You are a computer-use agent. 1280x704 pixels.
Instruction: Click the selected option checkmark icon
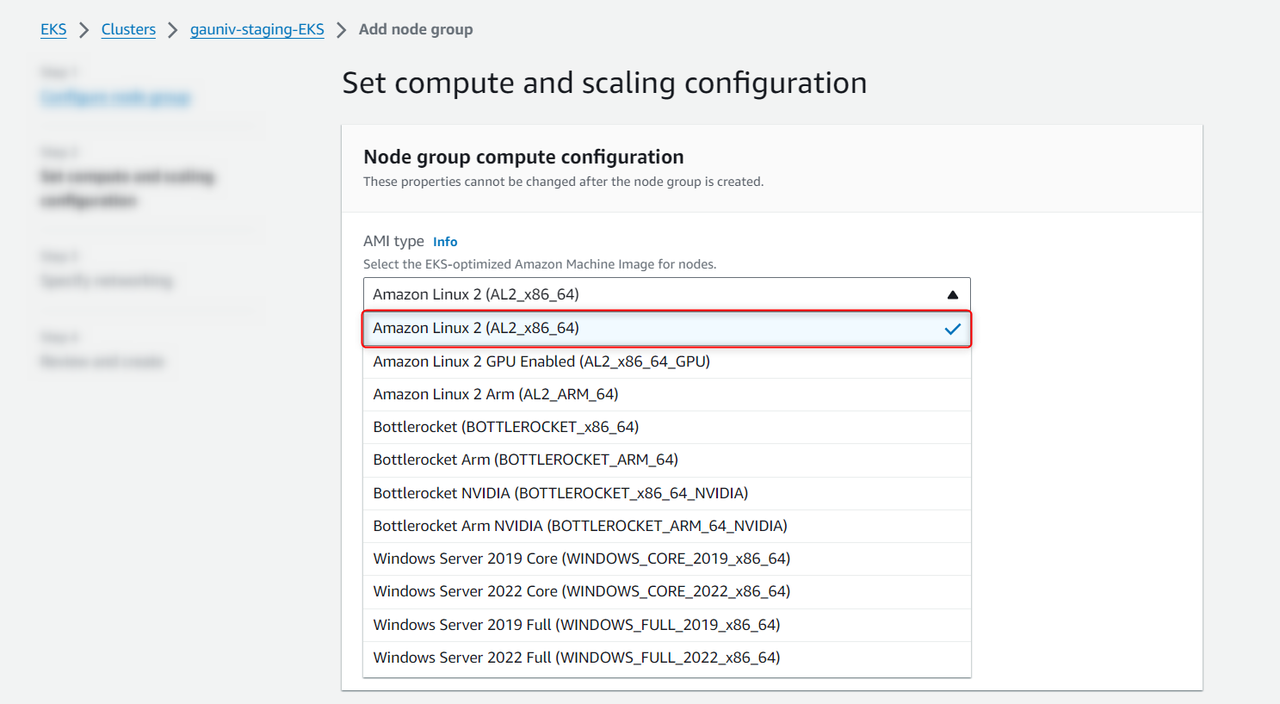[x=952, y=329]
